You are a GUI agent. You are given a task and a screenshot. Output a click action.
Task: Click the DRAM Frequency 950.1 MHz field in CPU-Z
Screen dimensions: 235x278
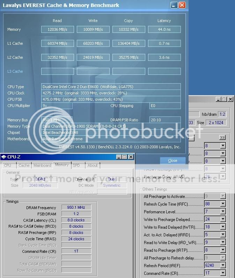[76, 207]
